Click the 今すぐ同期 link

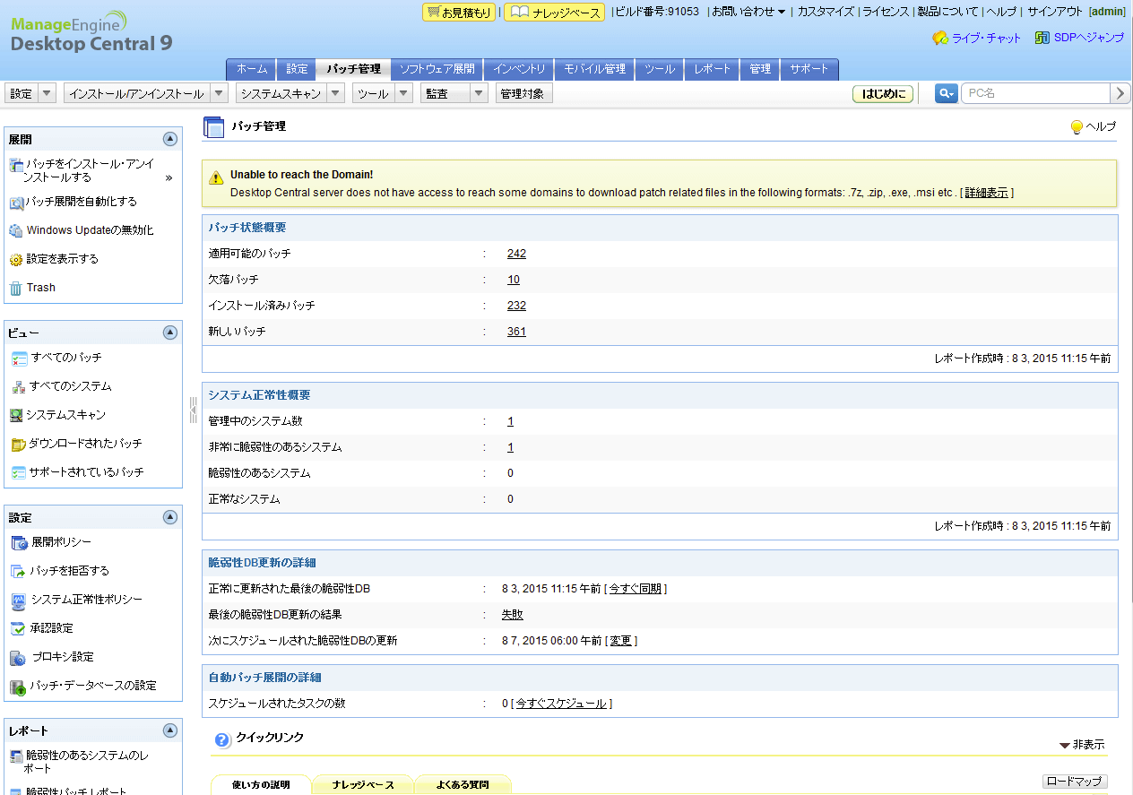click(636, 589)
